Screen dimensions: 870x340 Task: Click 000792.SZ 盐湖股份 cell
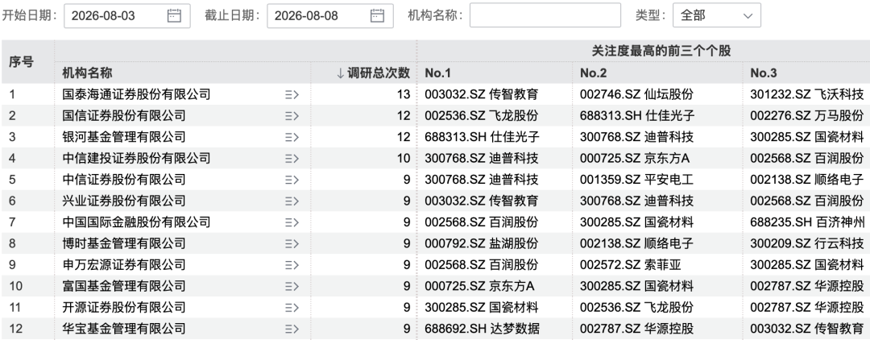[x=482, y=243]
